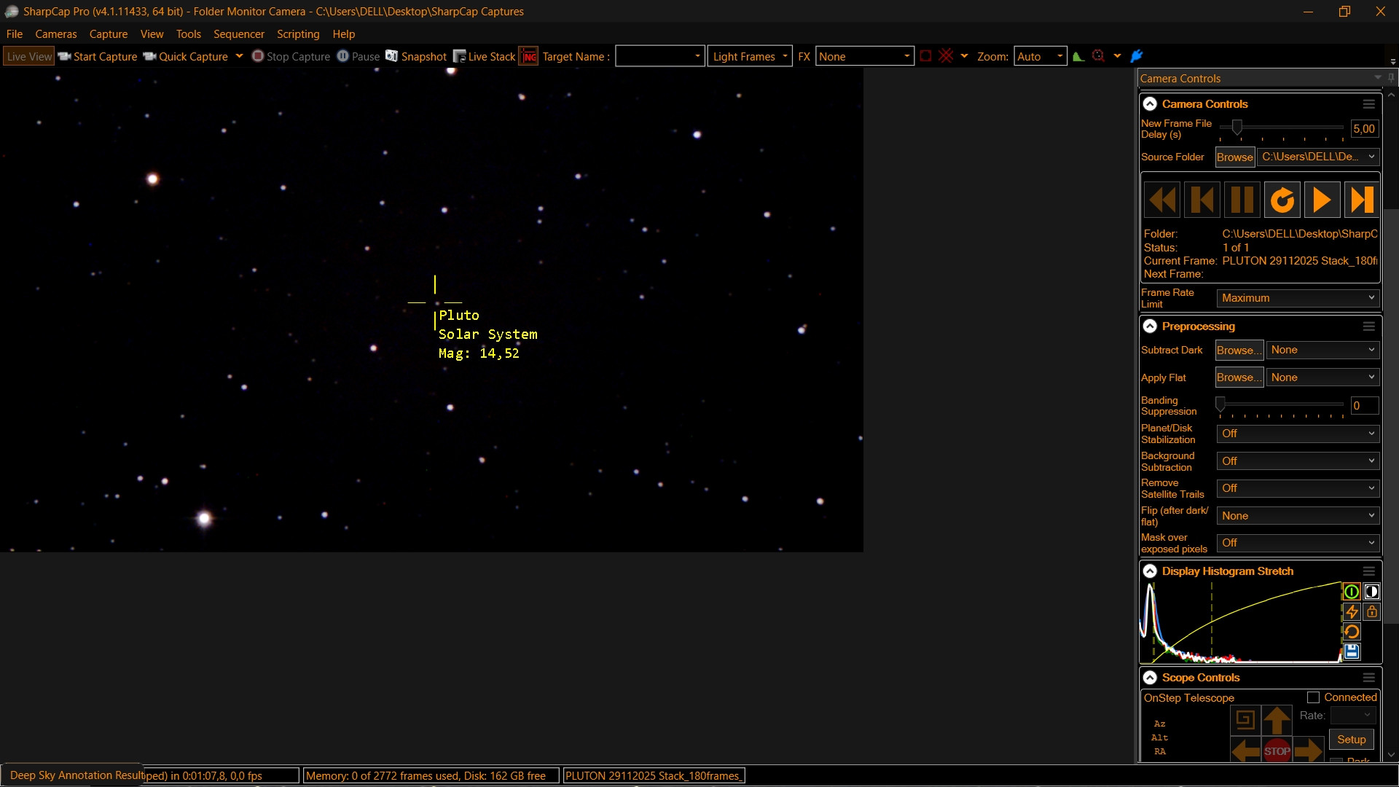Screen dimensions: 1399x787
Task: Take a Snapshot
Action: (416, 57)
